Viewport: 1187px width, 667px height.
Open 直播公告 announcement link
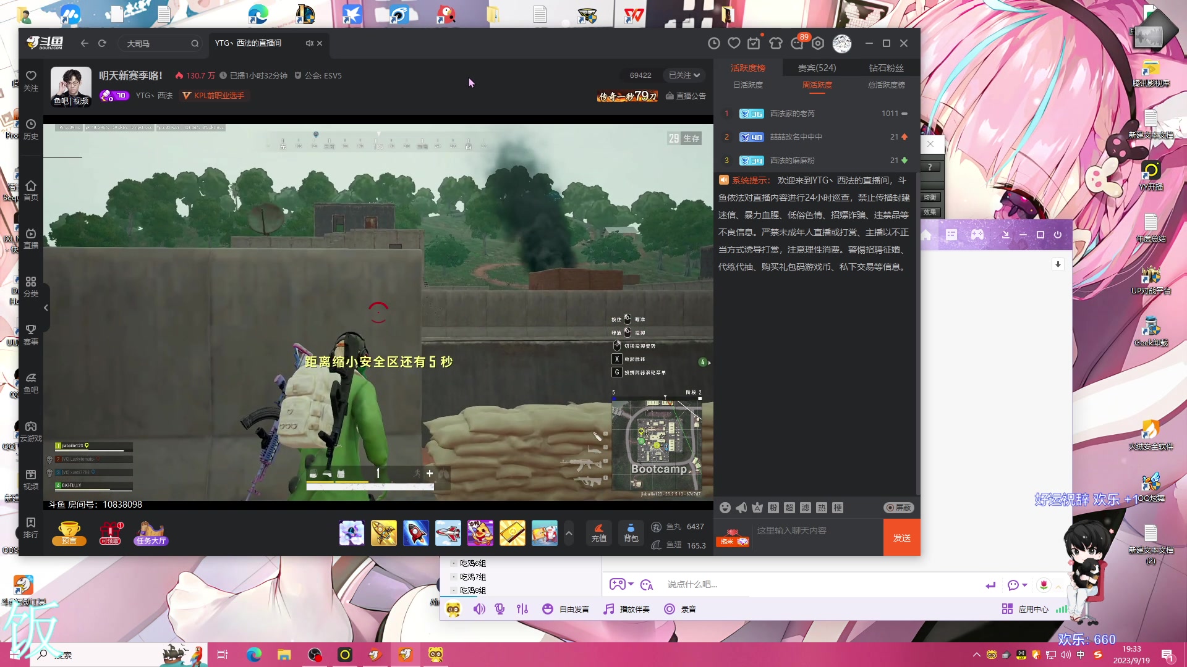[686, 96]
